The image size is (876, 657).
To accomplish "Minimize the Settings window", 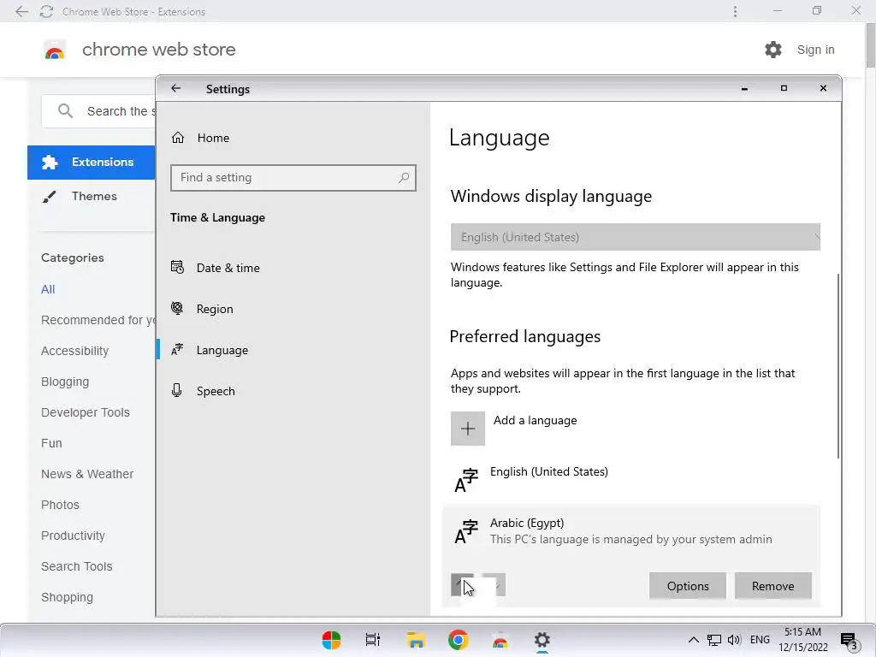I will coord(744,88).
